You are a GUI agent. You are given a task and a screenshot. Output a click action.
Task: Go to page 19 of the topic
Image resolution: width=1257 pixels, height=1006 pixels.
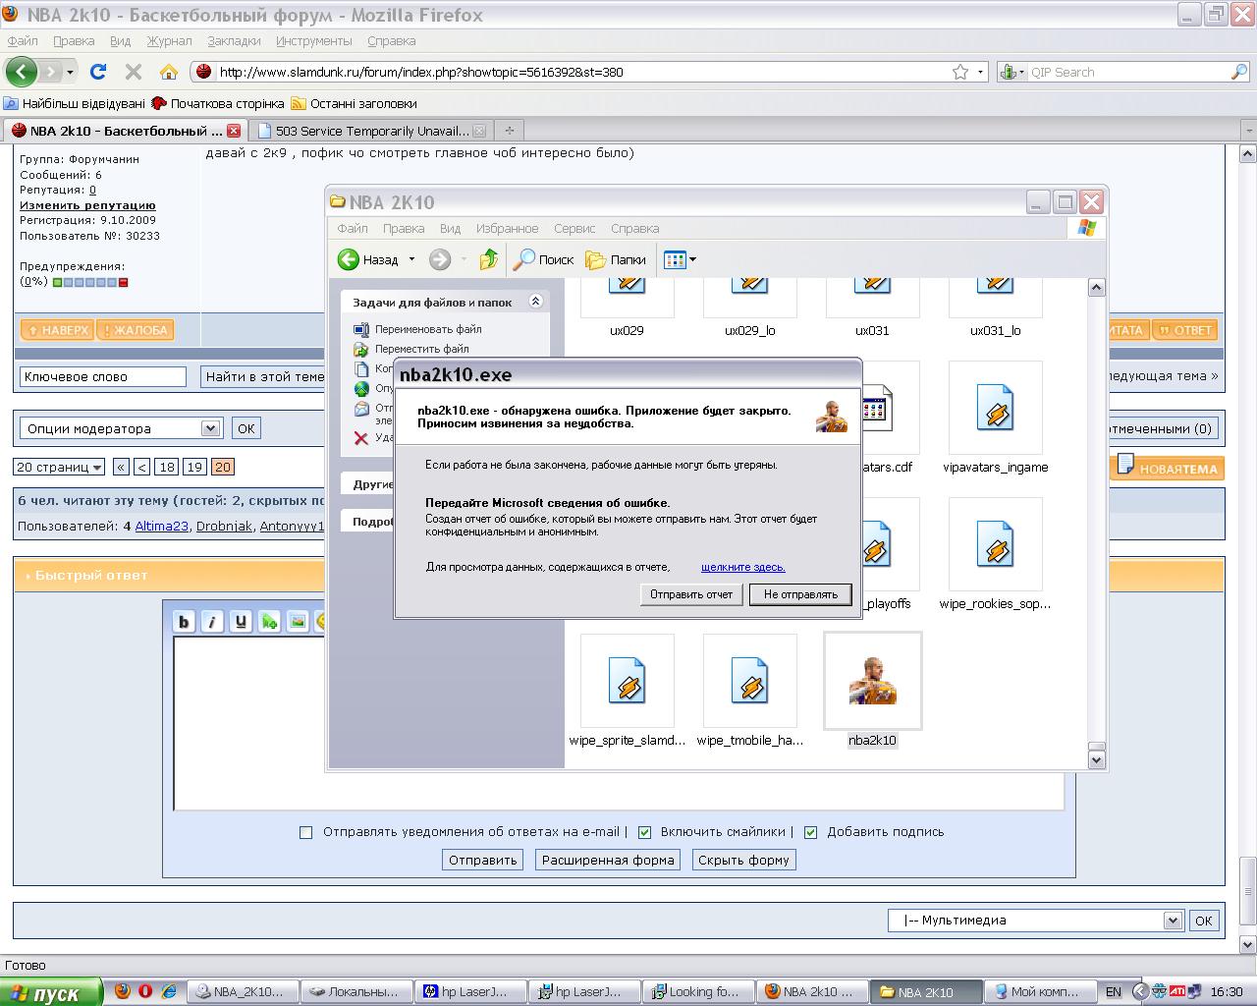tap(194, 468)
